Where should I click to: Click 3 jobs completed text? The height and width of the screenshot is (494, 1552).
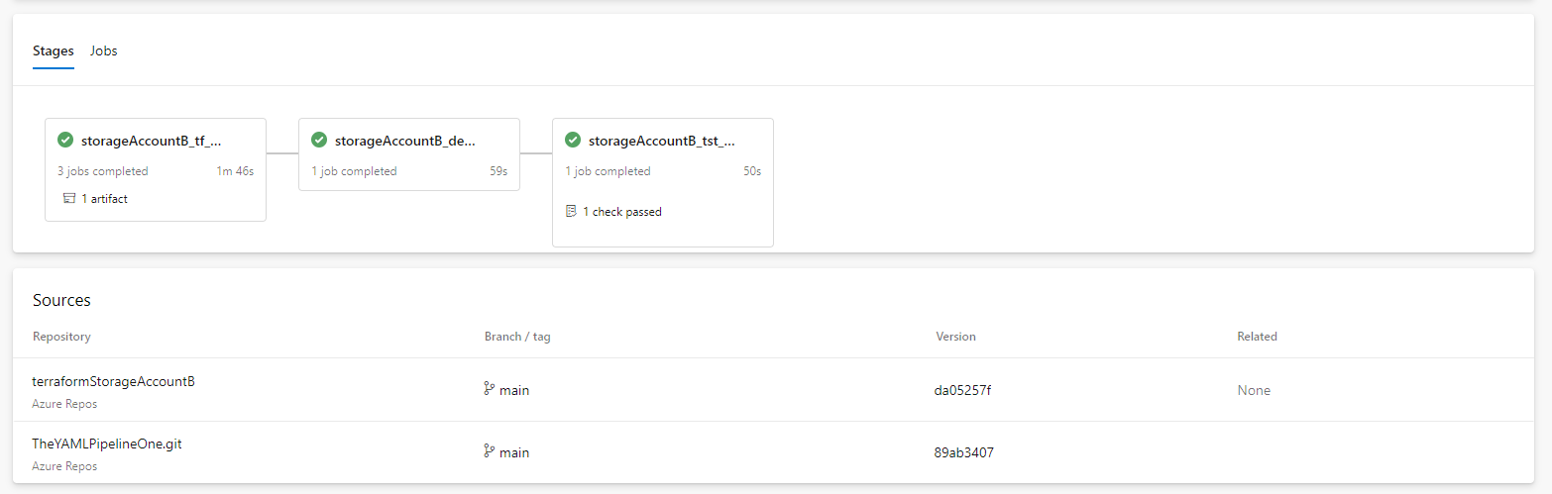pyautogui.click(x=103, y=171)
